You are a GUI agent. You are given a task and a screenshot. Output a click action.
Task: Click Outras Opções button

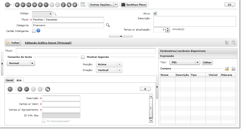click(x=101, y=5)
